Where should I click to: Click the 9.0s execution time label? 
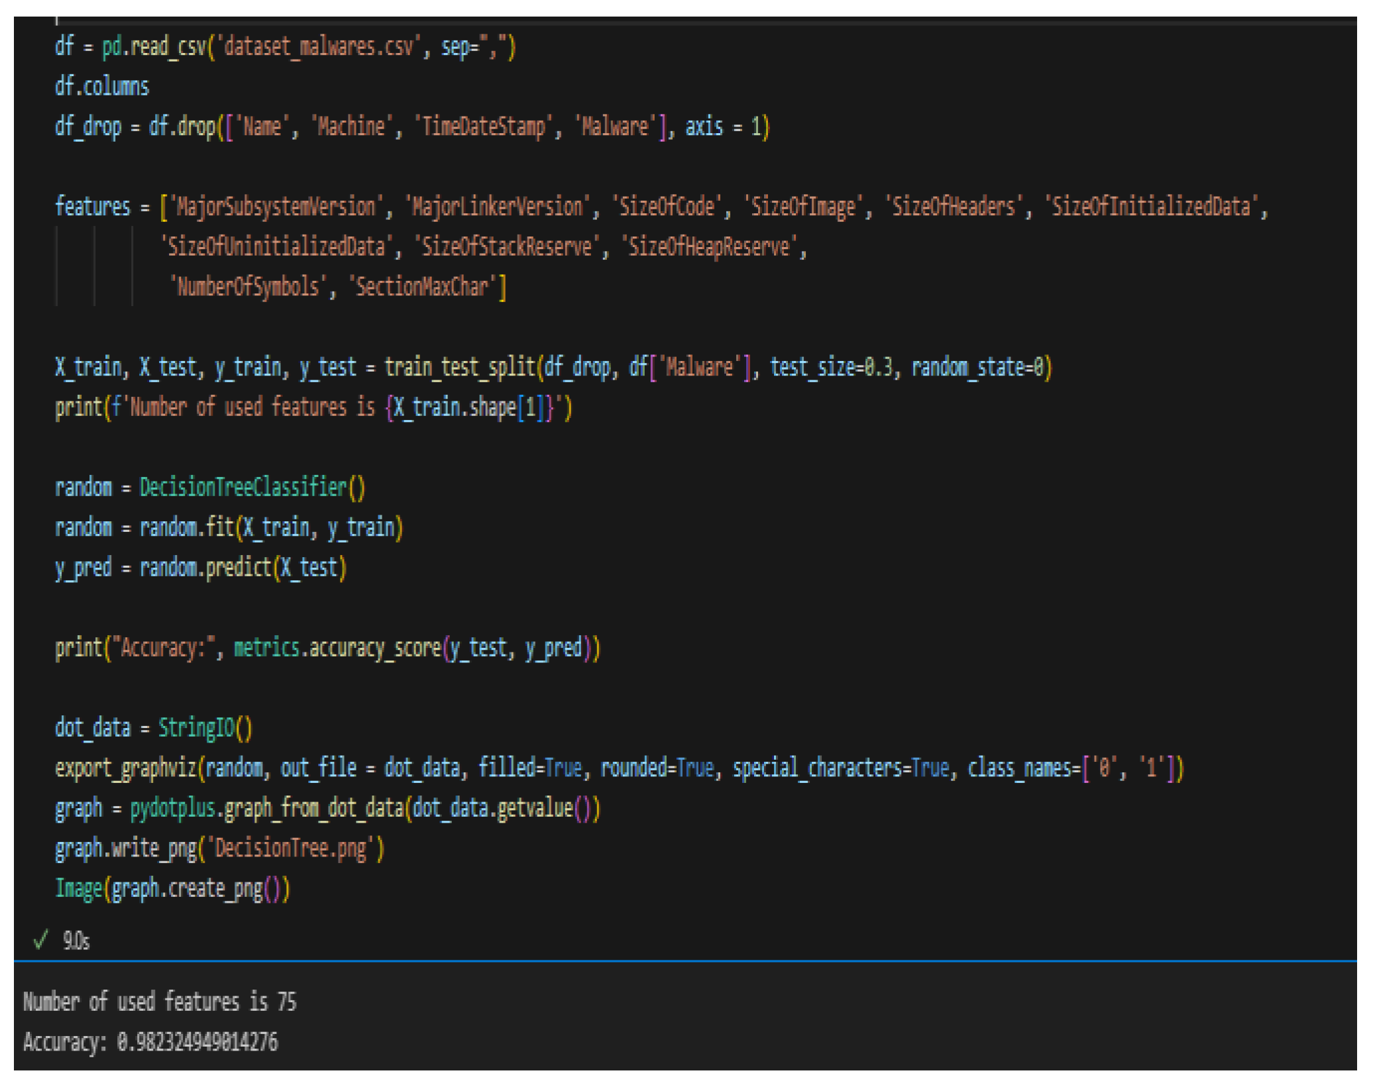[76, 941]
